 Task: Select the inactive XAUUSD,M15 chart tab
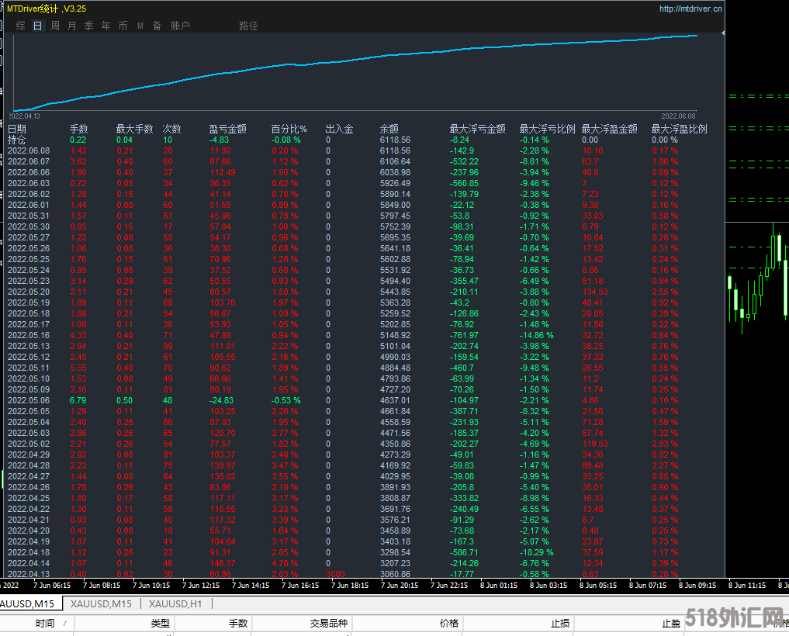pyautogui.click(x=101, y=603)
